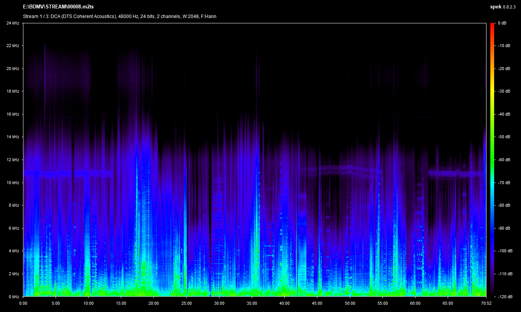Click the 0:00 start time marker
Screen dimensions: 521x312
coord(23,303)
